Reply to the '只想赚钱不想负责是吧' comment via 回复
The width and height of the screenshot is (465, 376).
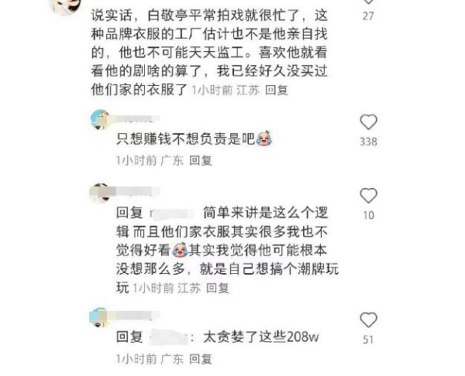coord(201,160)
